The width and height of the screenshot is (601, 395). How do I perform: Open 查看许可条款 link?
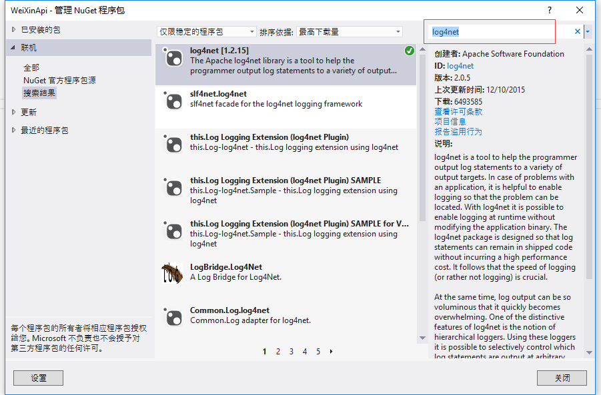pos(458,111)
